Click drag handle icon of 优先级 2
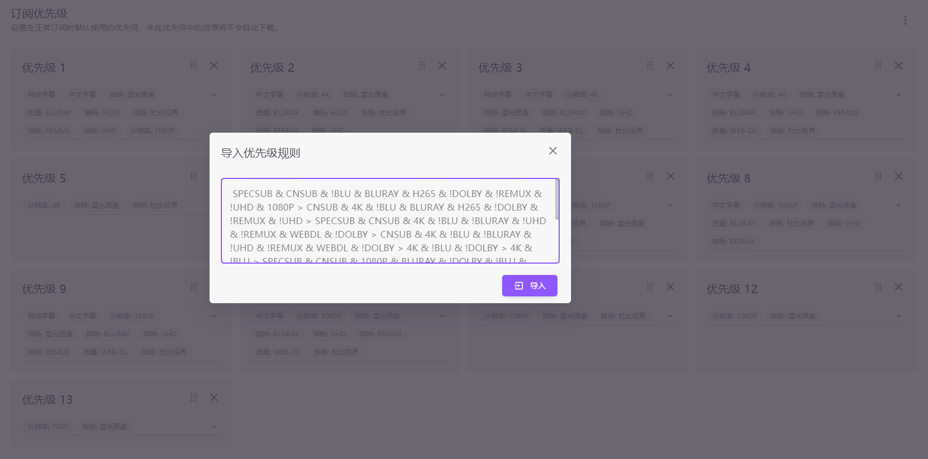928x459 pixels. [422, 66]
